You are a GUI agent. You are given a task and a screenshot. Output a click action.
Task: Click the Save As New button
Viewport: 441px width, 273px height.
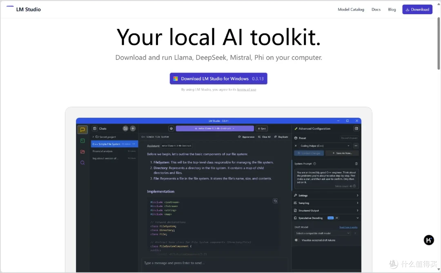tap(342, 153)
